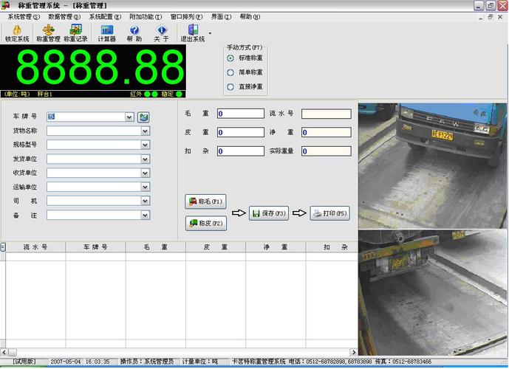509x369 pixels.
Task: Open the 发货单位 dropdown arrow
Action: point(146,159)
